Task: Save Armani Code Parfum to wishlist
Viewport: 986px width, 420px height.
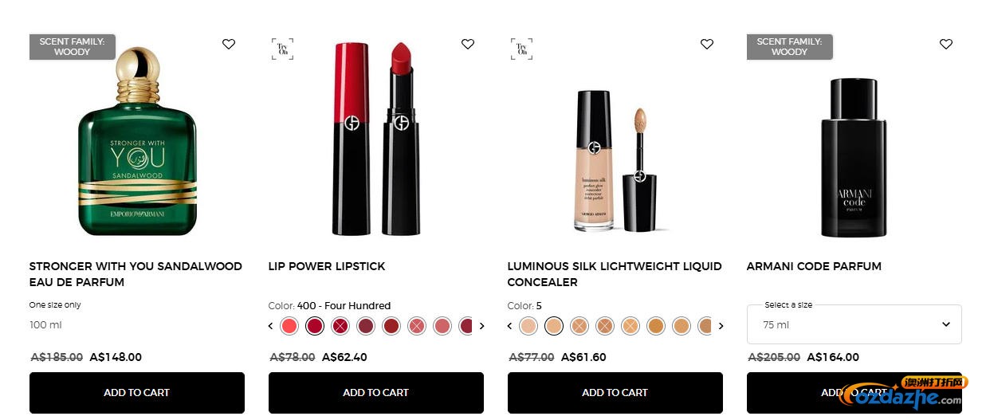Action: 946,44
